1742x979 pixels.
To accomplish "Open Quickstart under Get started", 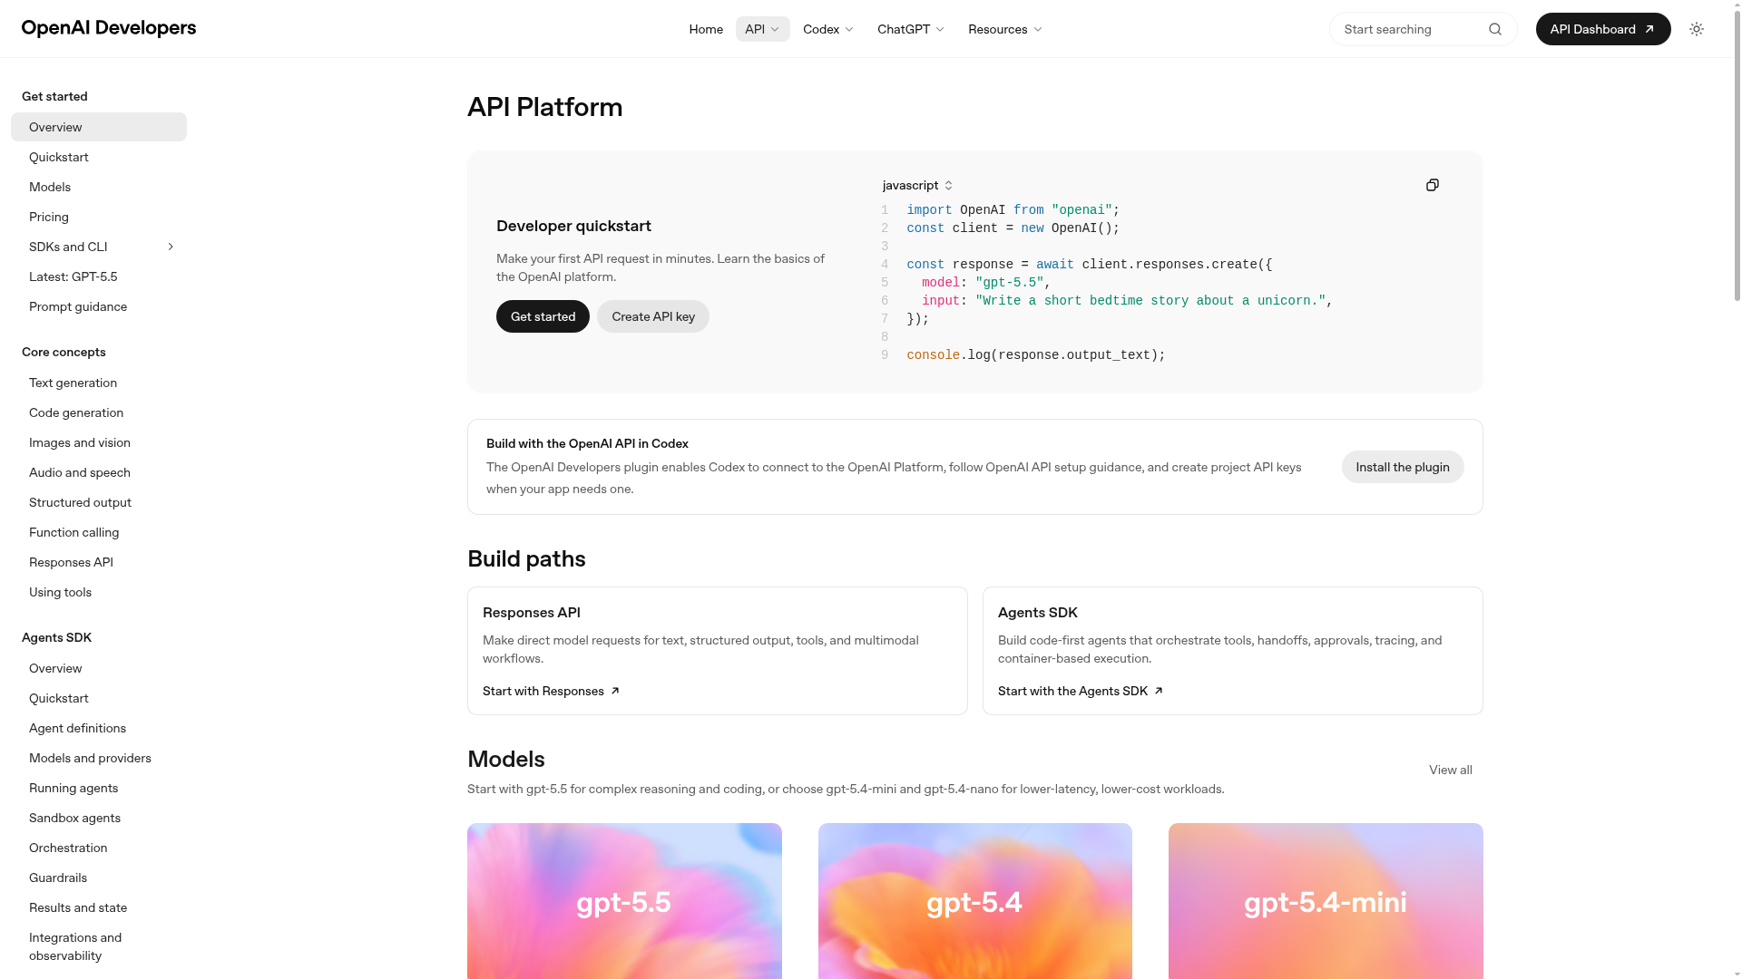I will coord(99,157).
